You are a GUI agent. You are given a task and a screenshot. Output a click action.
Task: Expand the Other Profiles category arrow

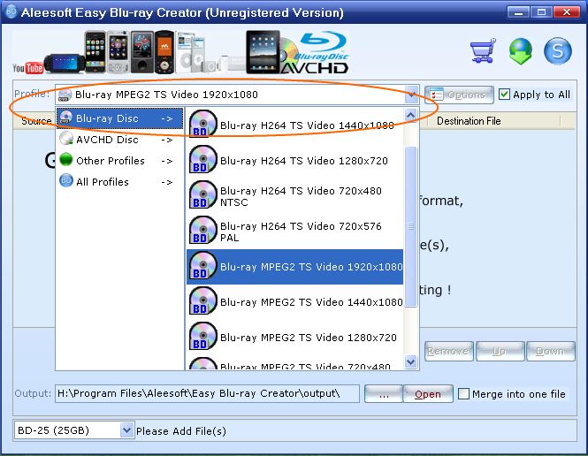[x=166, y=161]
